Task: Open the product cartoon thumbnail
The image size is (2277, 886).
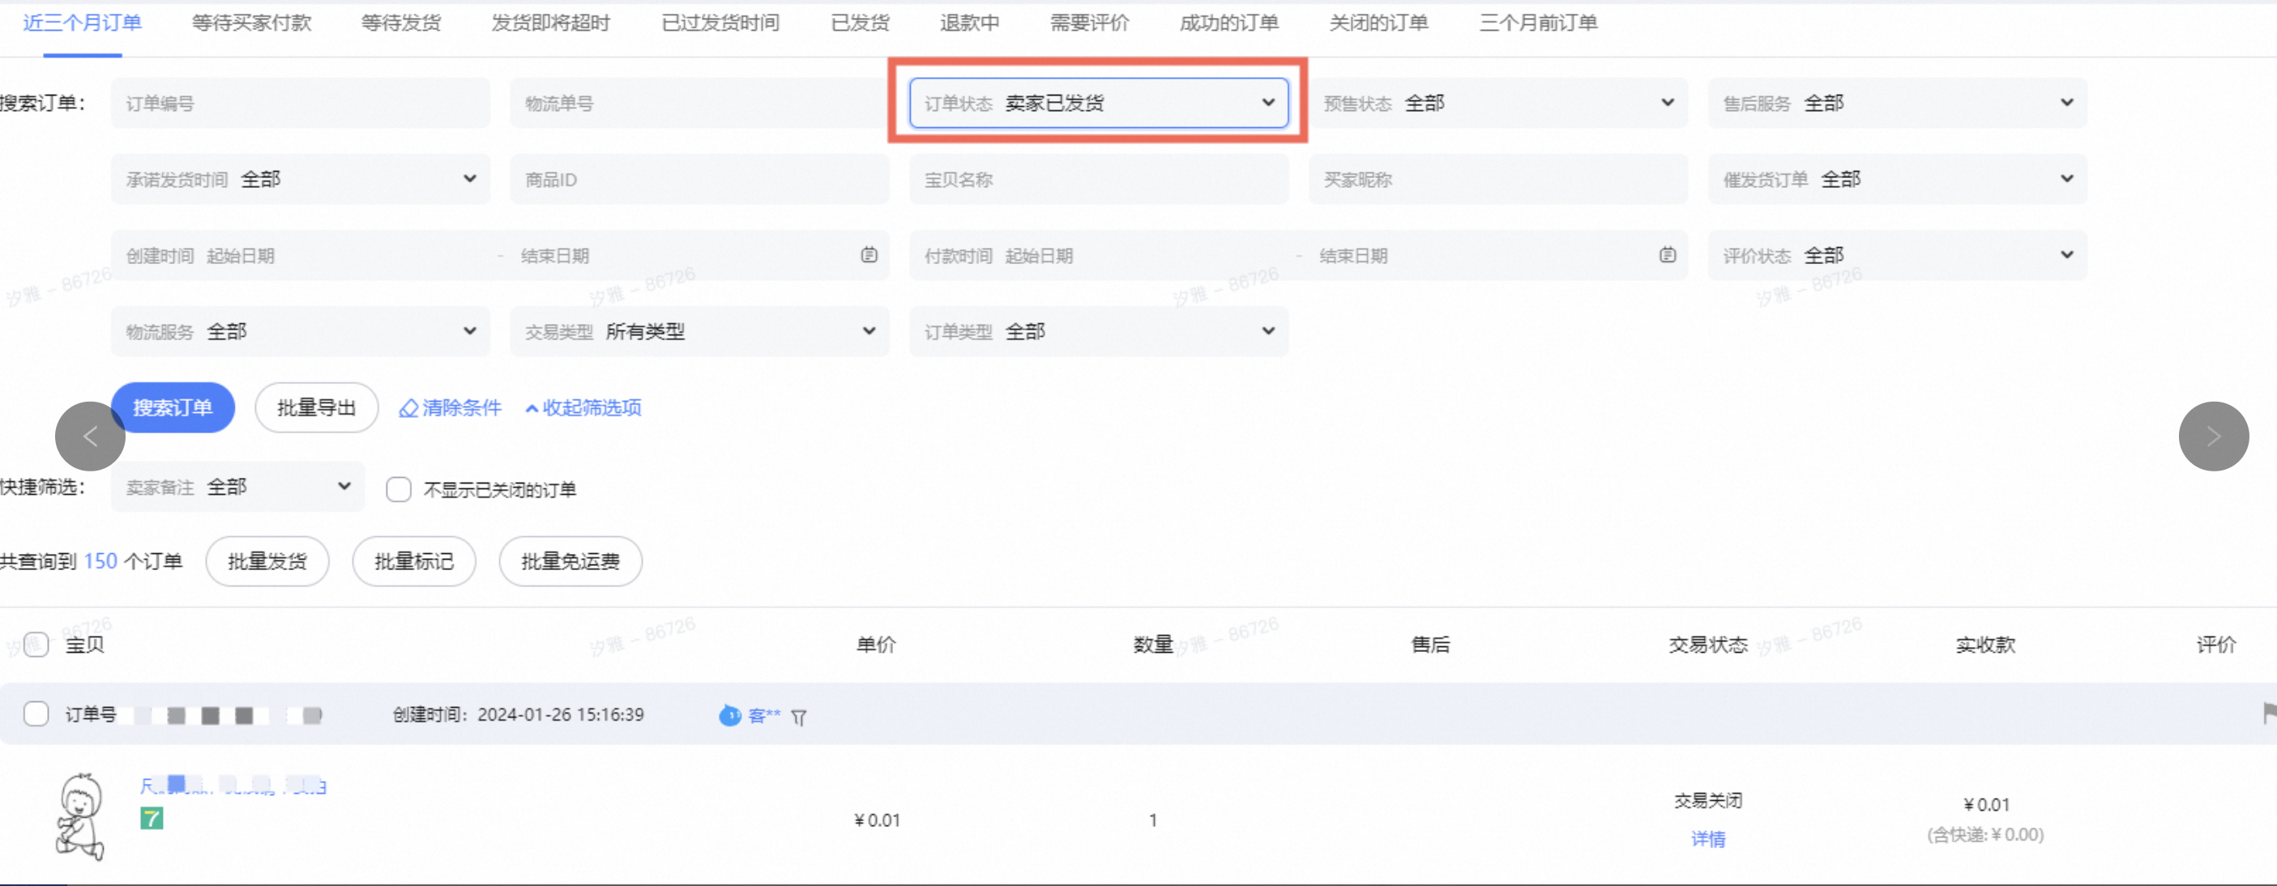Action: pos(80,816)
